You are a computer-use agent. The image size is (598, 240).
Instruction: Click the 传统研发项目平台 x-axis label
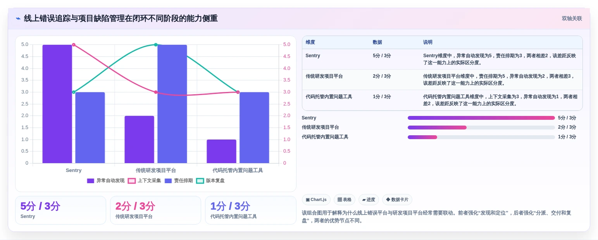(156, 170)
